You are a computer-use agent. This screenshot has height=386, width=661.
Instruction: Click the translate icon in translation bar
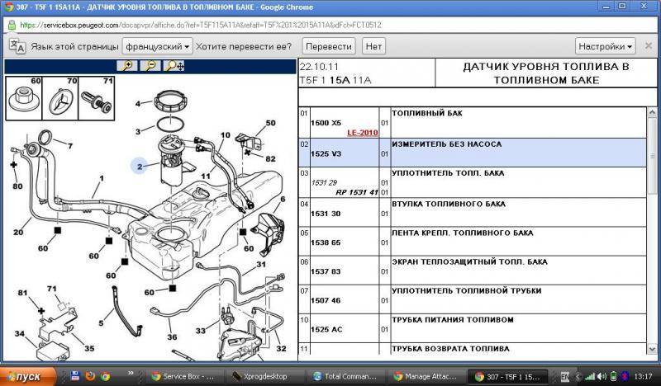click(16, 46)
